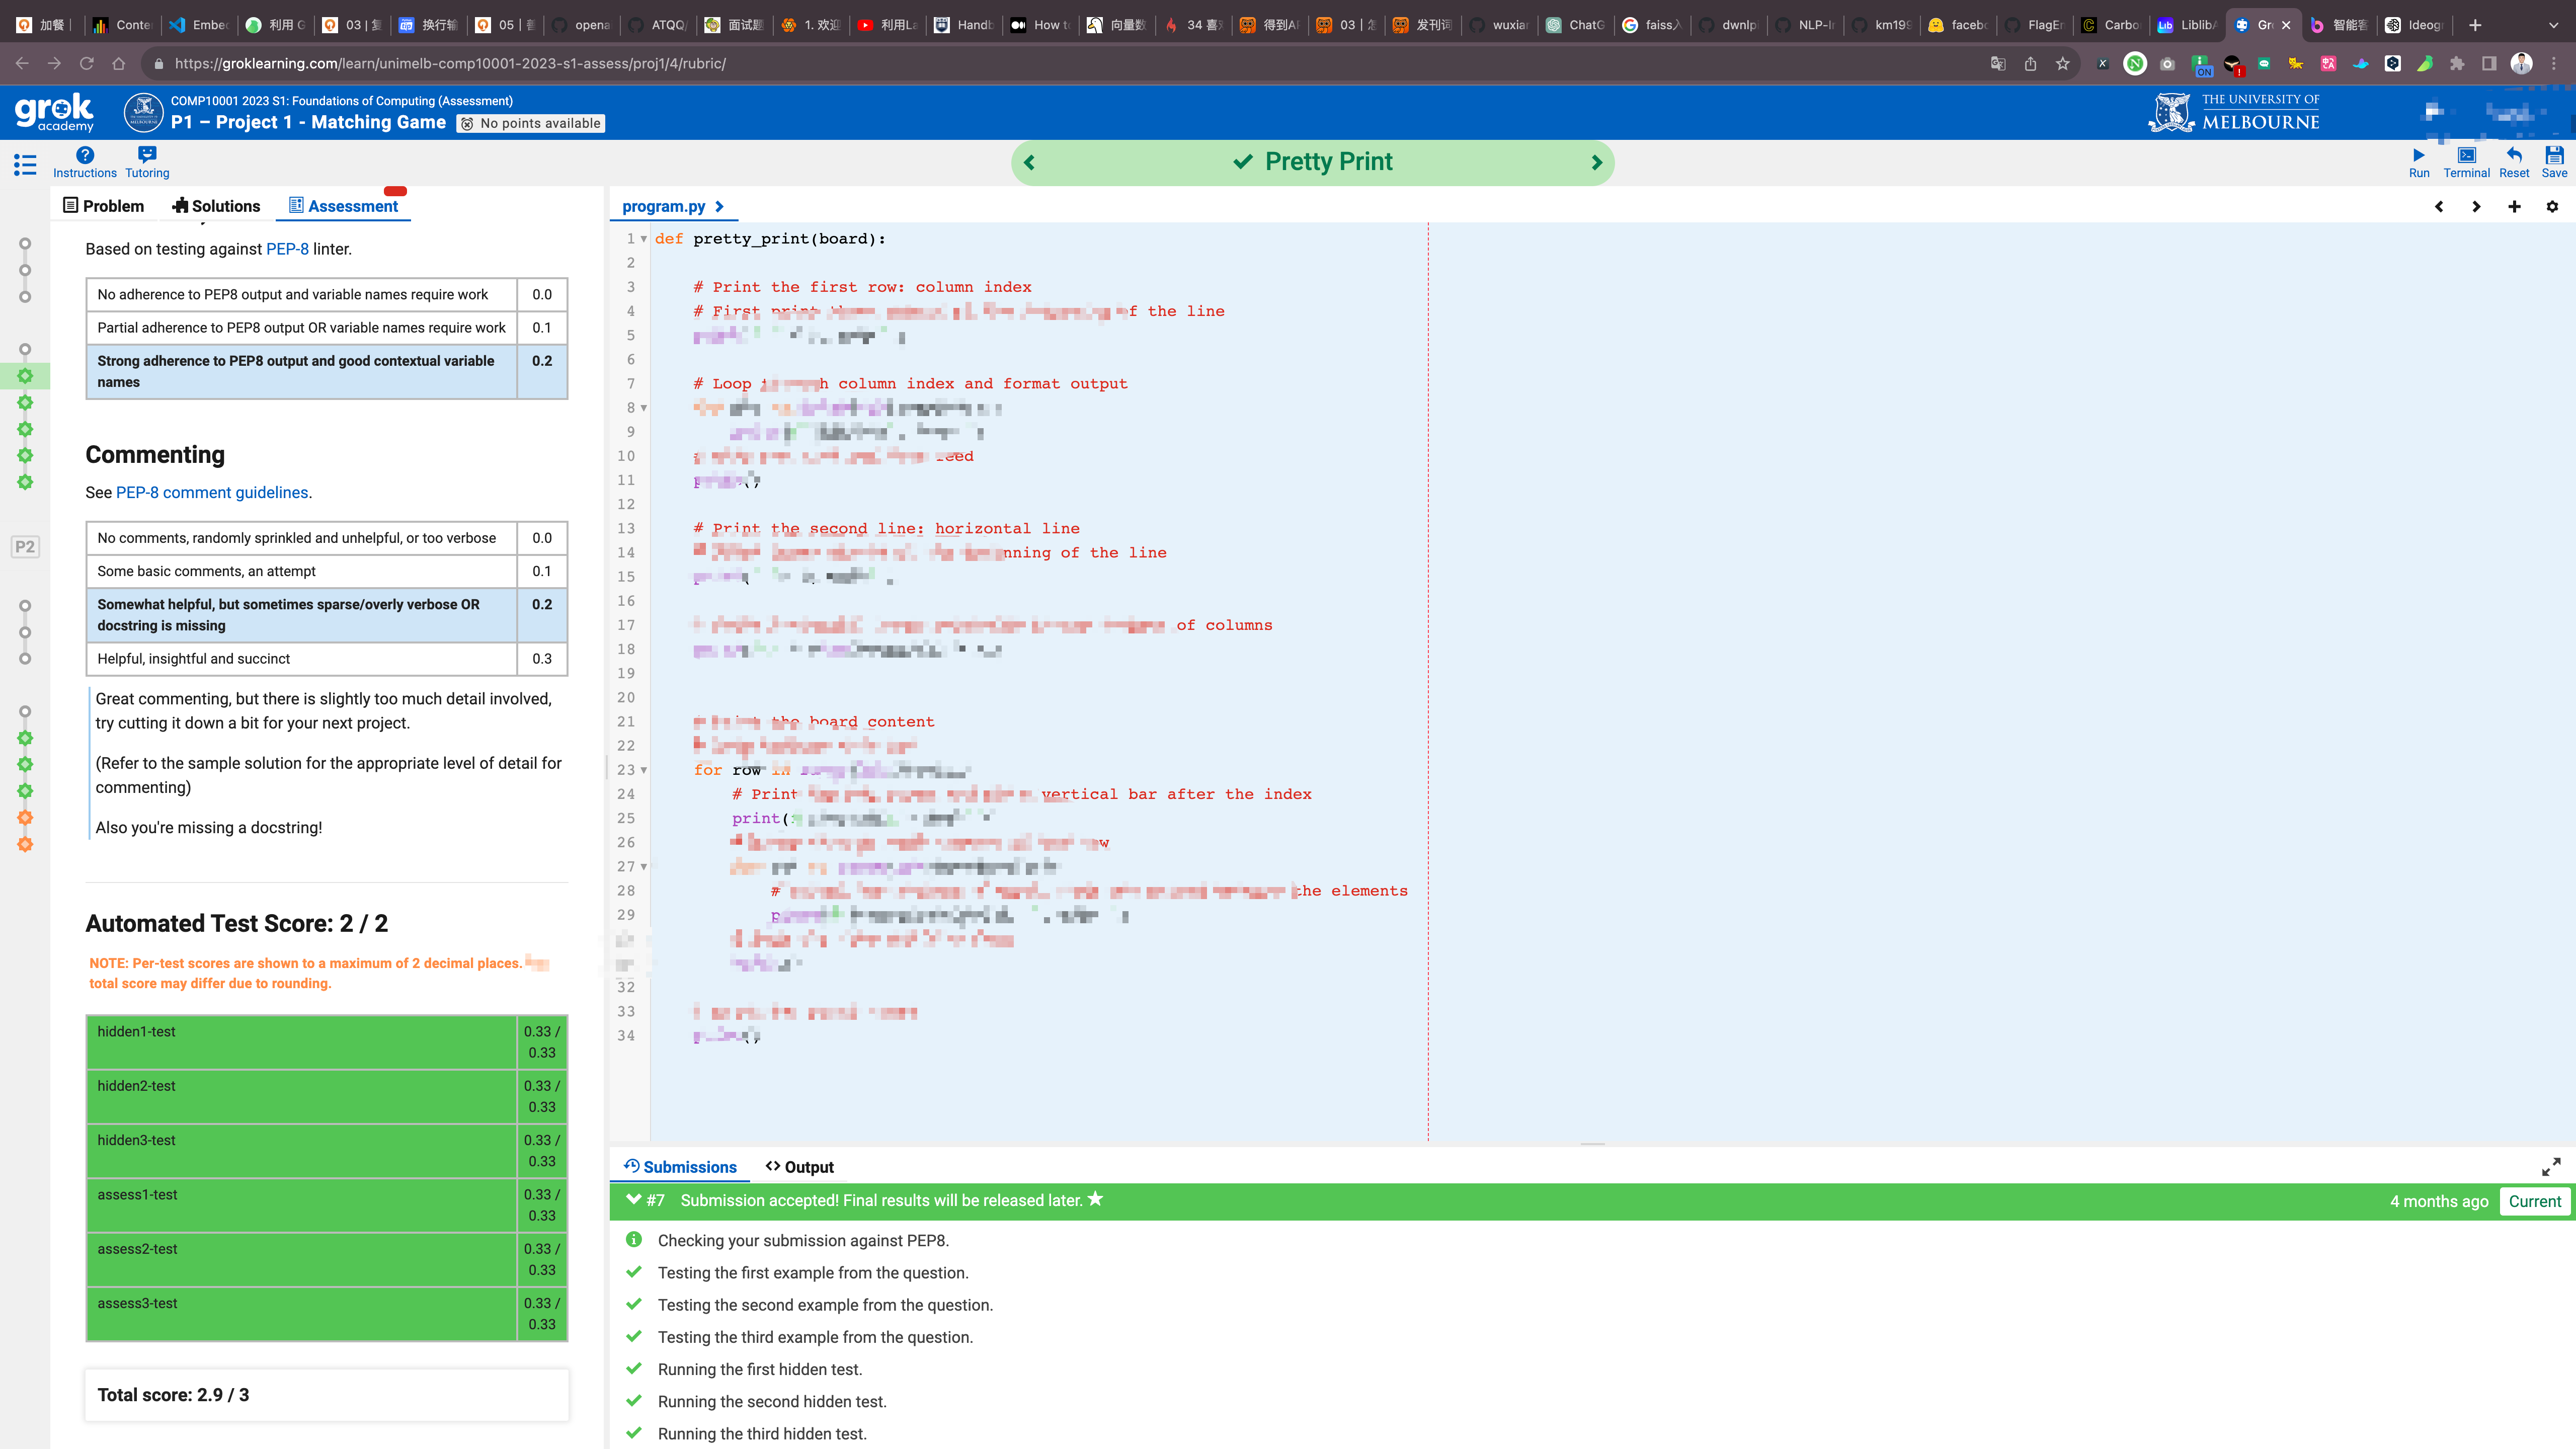
Task: Toggle the course outline list icon
Action: (25, 165)
